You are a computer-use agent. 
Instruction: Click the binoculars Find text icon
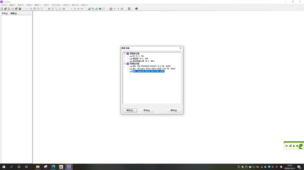(49, 9)
